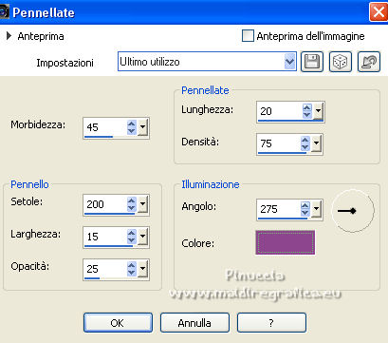Screen dimensions: 388x343
Task: Open the Angolo slider dropdown arrow
Action: pyautogui.click(x=316, y=209)
